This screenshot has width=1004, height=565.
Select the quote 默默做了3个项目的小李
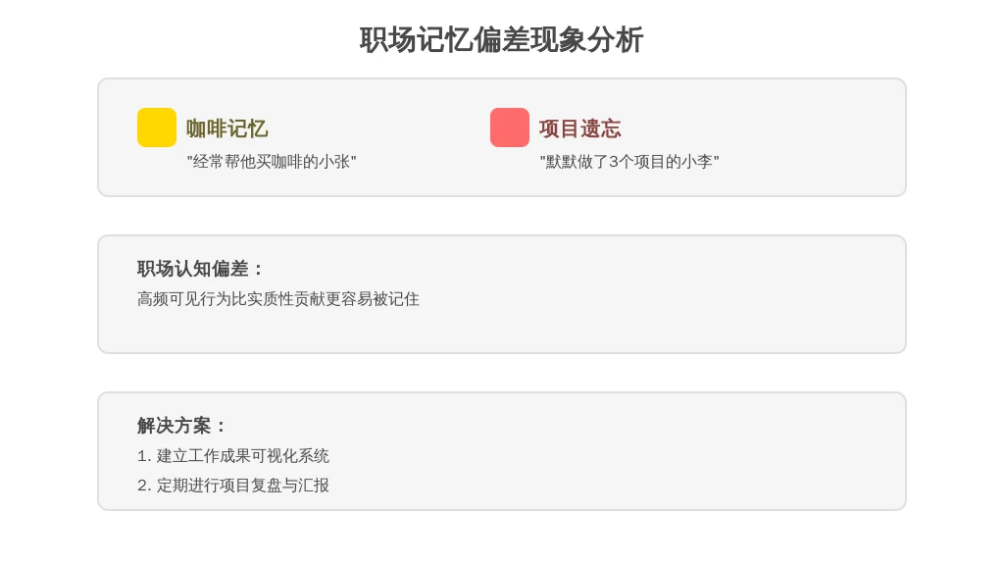coord(628,162)
